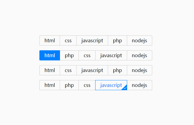The image size is (194, 125).
Task: Choose javascript in the third row
Action: pyautogui.click(x=92, y=70)
